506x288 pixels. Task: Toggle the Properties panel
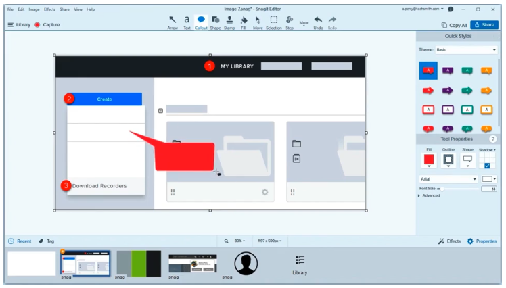pos(482,241)
